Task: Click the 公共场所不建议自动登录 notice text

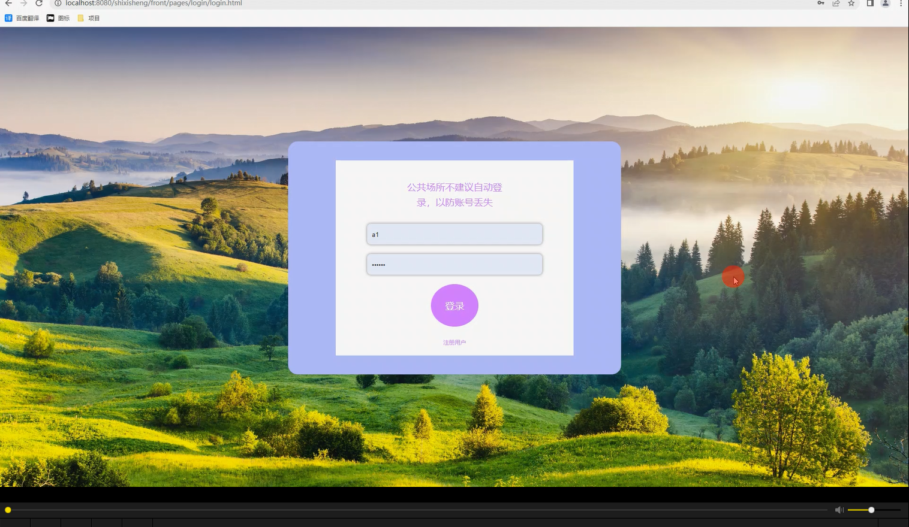Action: (454, 195)
